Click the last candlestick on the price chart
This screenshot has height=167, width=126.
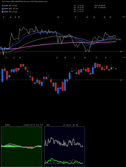116,69
